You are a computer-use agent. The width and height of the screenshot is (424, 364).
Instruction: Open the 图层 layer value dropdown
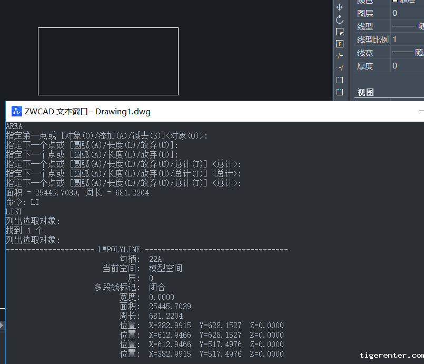click(x=407, y=13)
